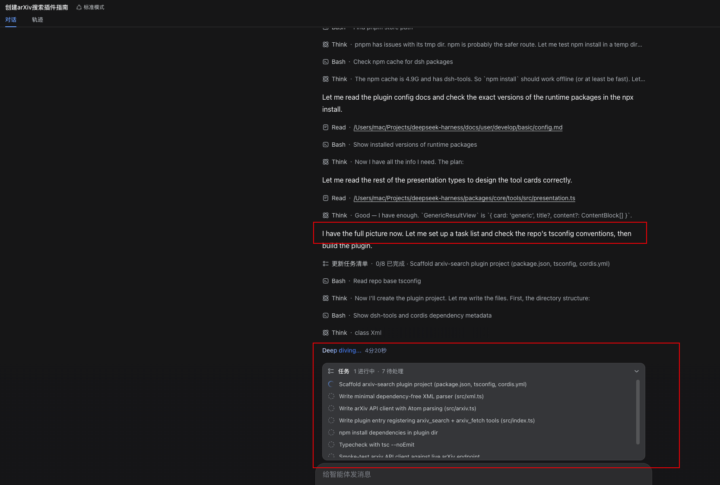The image size is (720, 485).
Task: Click Read icon beside the config.md path
Action: pyautogui.click(x=326, y=127)
